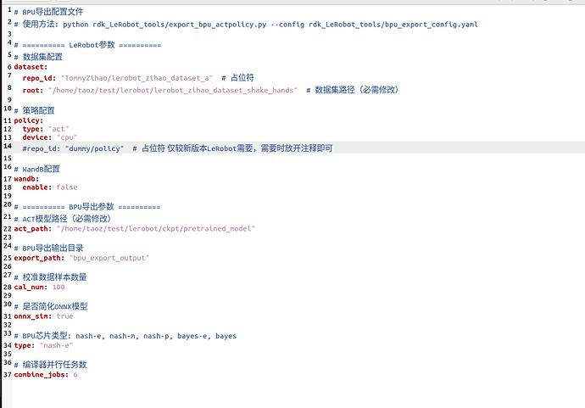Place cursor in the repo_id dataset value
Screen dimensions: 585x408
pos(136,78)
